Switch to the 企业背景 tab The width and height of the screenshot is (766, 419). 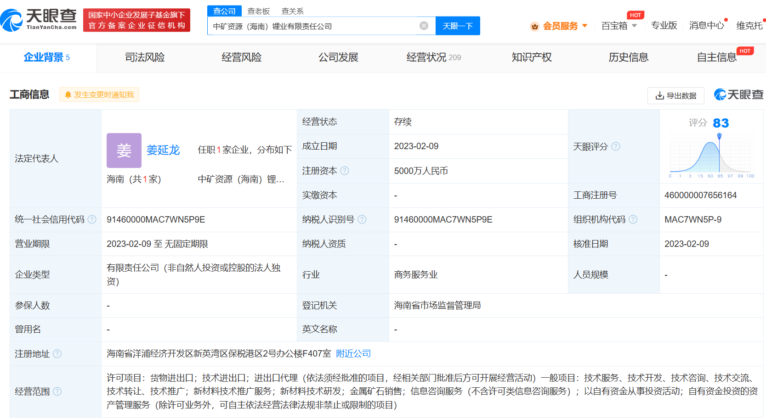point(47,57)
